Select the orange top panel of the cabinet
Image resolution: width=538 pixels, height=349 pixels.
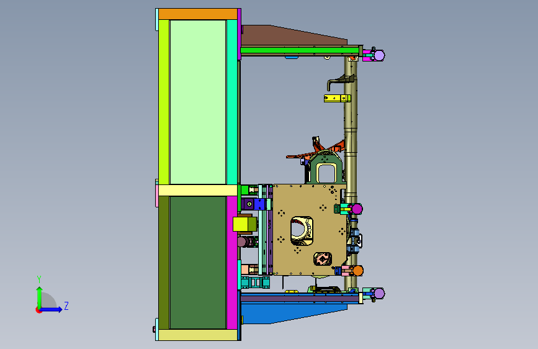tap(197, 14)
